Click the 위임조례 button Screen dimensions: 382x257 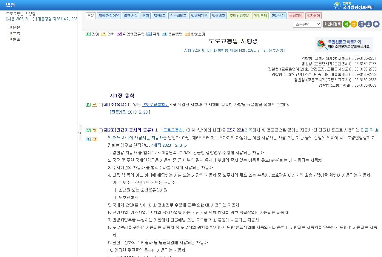coord(260,16)
